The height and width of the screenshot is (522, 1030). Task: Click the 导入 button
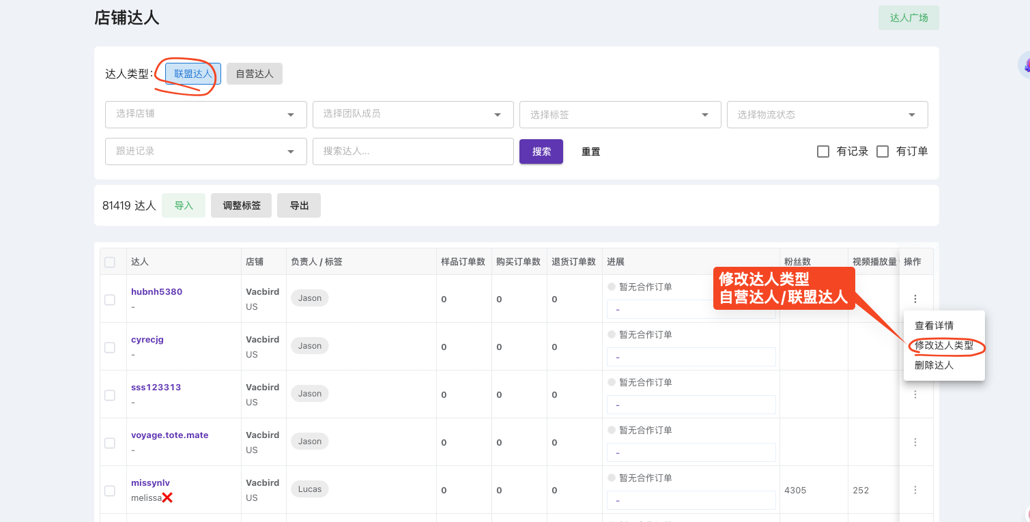tap(184, 205)
